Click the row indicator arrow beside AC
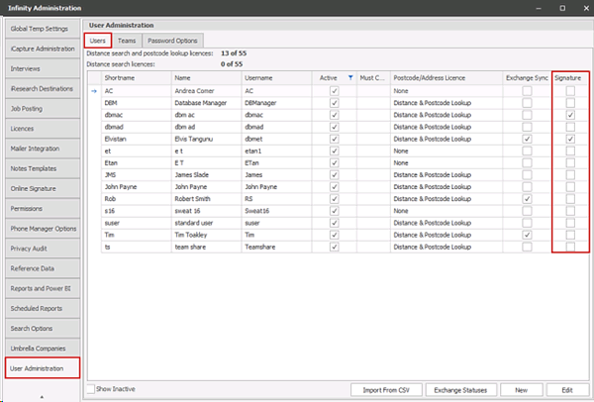This screenshot has height=402, width=594. 93,90
